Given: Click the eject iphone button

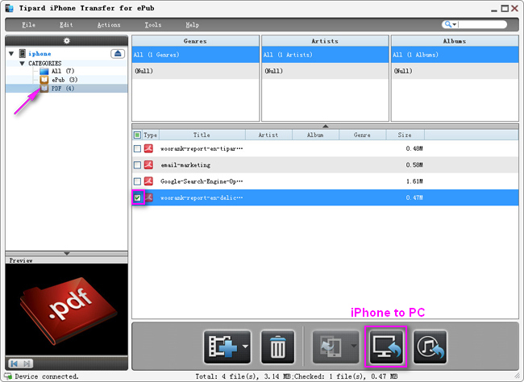Looking at the screenshot, I should coord(118,53).
